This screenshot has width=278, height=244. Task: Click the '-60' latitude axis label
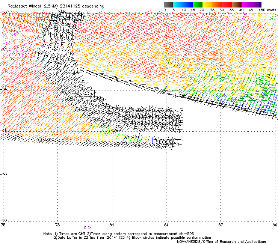tap(3, 220)
